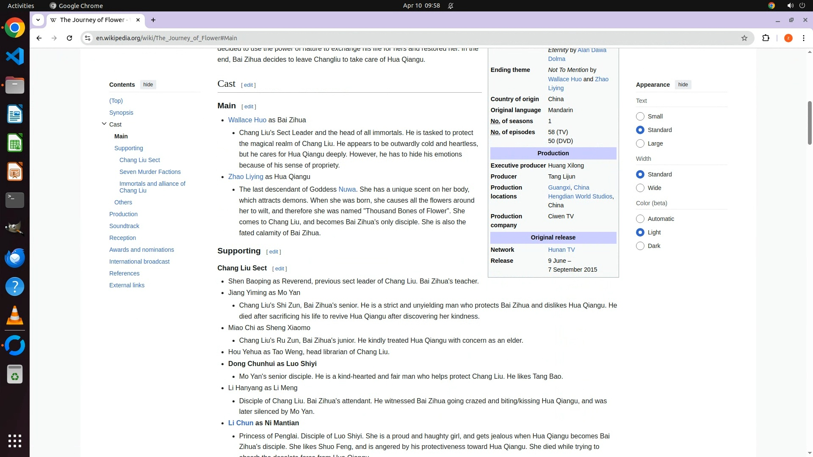The image size is (813, 457).
Task: Open the tab search dropdown arrow
Action: [x=38, y=20]
